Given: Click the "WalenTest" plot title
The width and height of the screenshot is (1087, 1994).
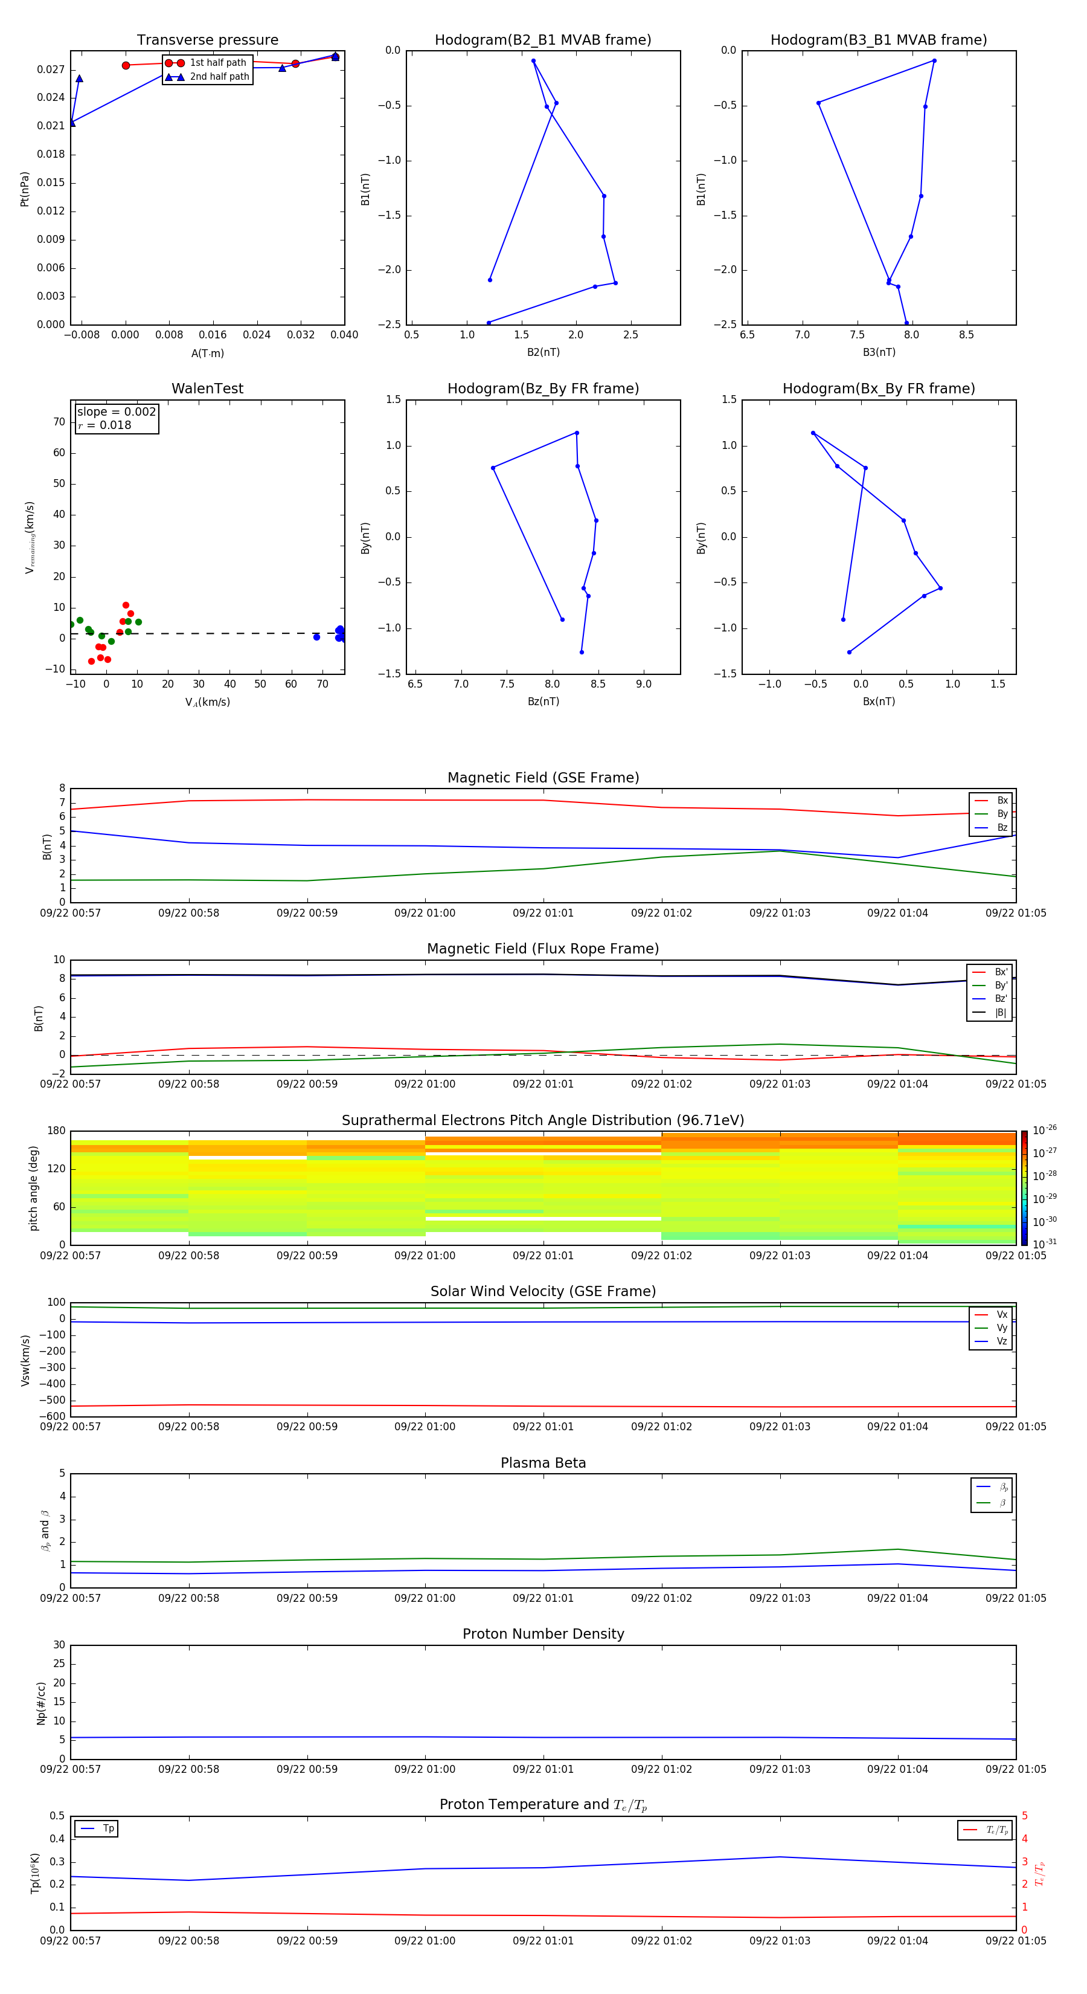Looking at the screenshot, I should coord(207,389).
